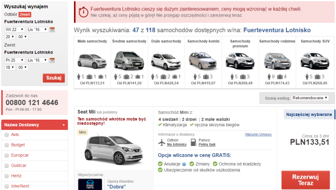Select Średnie samochody category
This screenshot has height=190, width=336.
click(129, 62)
